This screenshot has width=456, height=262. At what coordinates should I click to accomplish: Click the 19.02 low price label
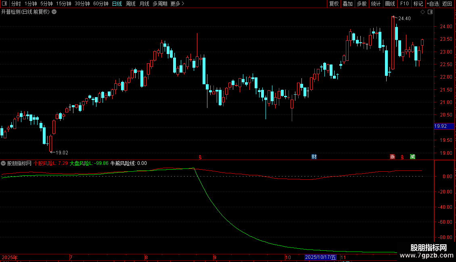[62, 153]
